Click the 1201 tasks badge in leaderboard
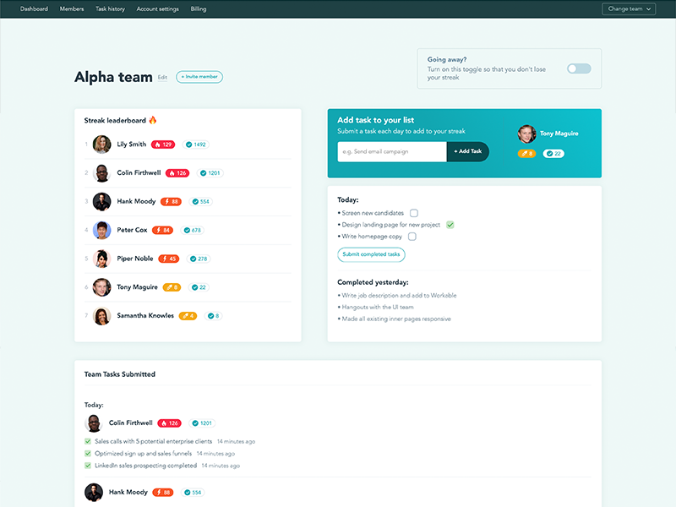Viewport: 676px width, 507px height. 210,173
